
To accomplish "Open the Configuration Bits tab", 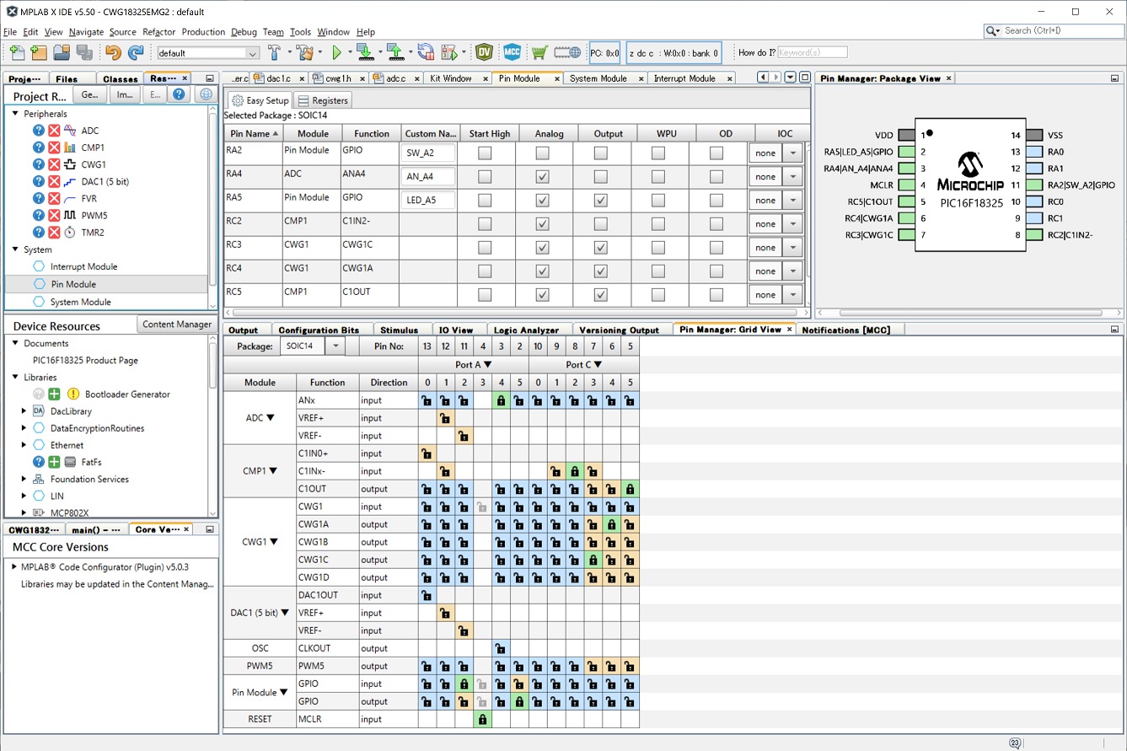I will click(x=319, y=330).
